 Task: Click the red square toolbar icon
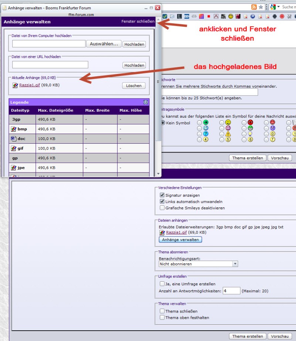209,16
